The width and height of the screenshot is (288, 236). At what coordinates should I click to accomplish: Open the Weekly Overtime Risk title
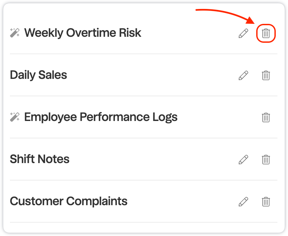tap(83, 33)
